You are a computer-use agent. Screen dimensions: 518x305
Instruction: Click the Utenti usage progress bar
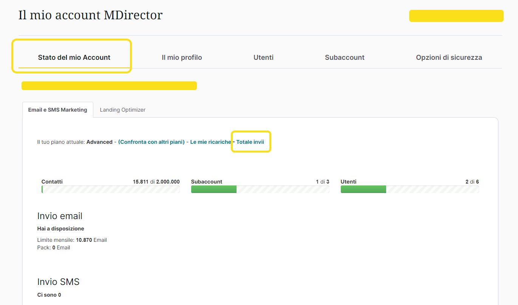click(410, 189)
